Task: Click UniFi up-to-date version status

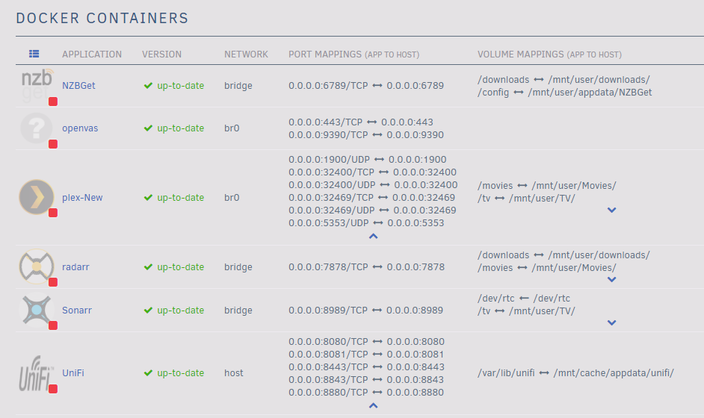Action: point(173,372)
